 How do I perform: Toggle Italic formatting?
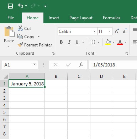pyautogui.click(x=69, y=42)
